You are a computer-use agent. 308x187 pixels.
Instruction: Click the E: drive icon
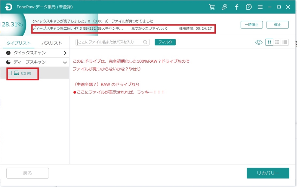click(16, 73)
